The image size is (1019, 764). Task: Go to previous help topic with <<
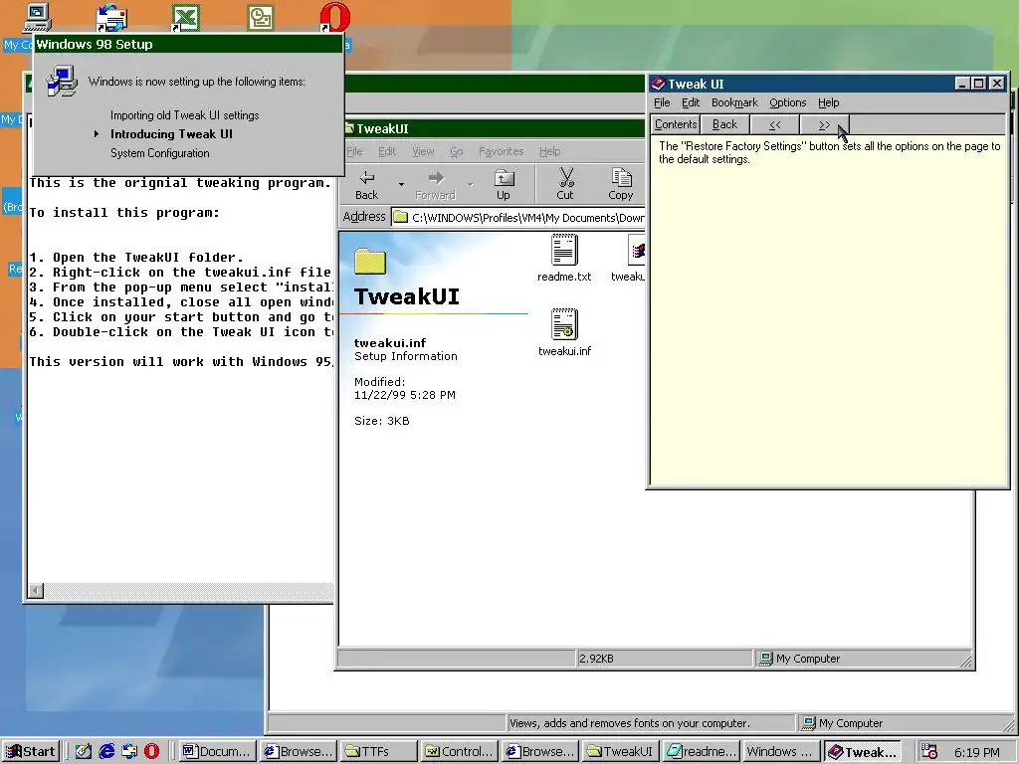pos(774,124)
